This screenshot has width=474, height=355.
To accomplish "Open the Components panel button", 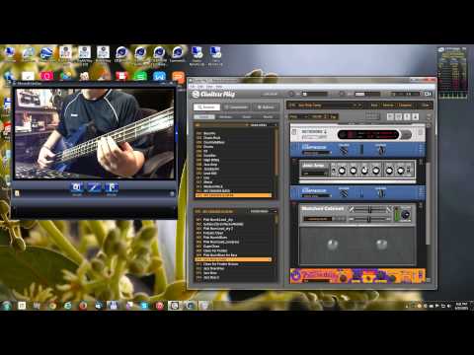I will pyautogui.click(x=236, y=107).
